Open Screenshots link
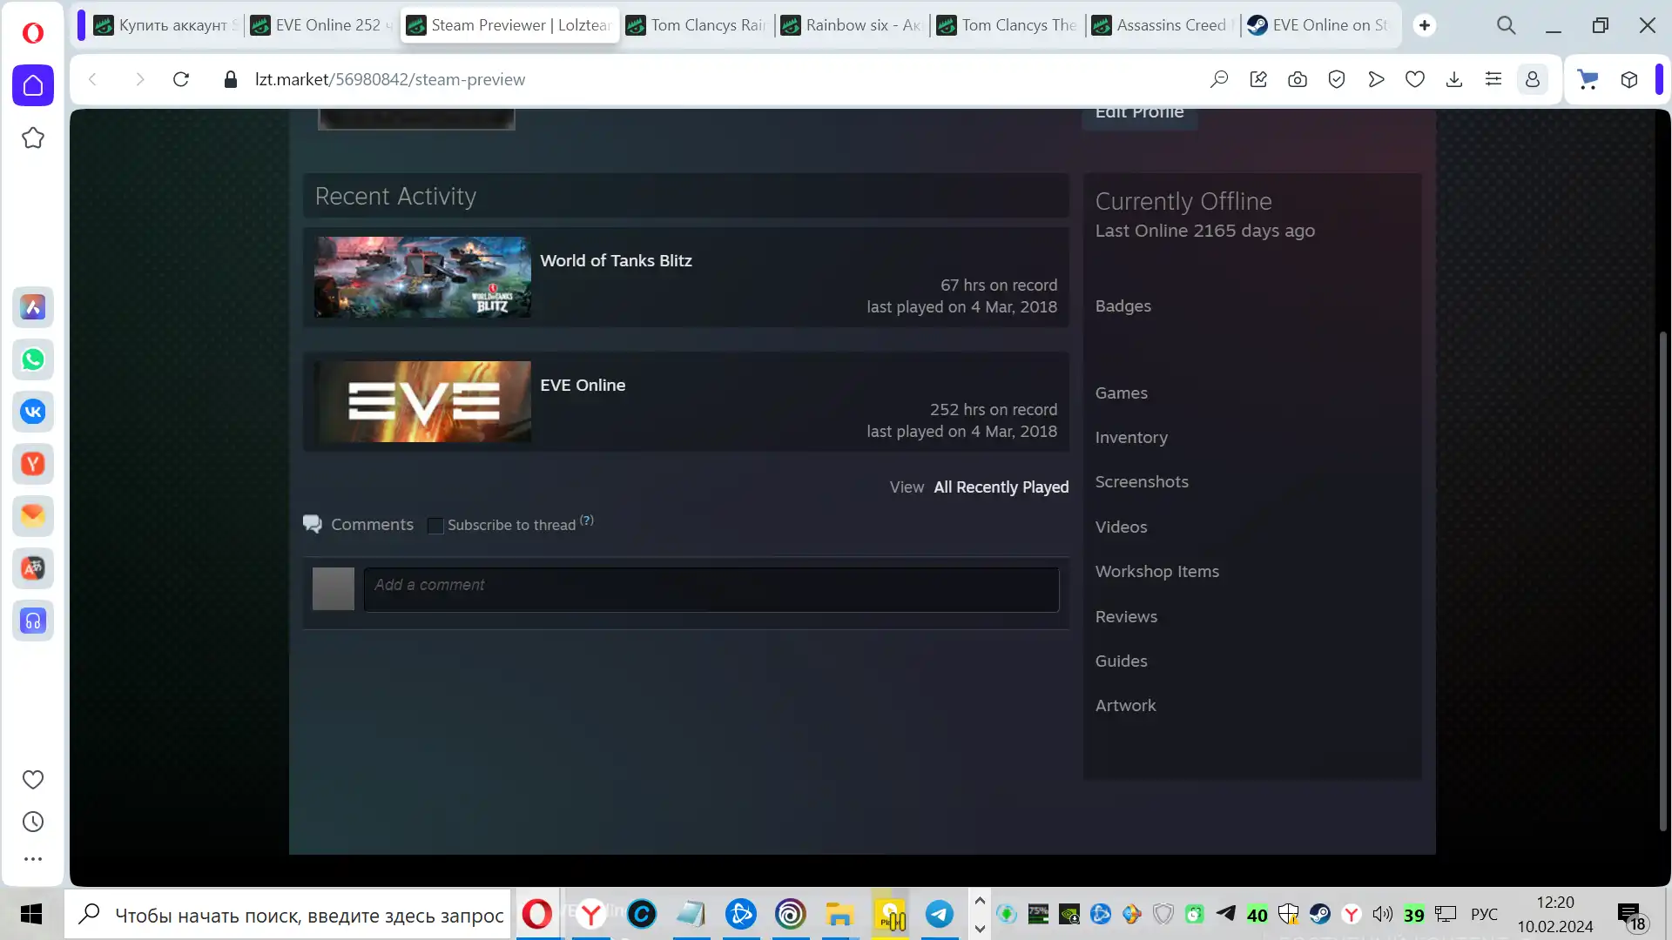 point(1142,482)
